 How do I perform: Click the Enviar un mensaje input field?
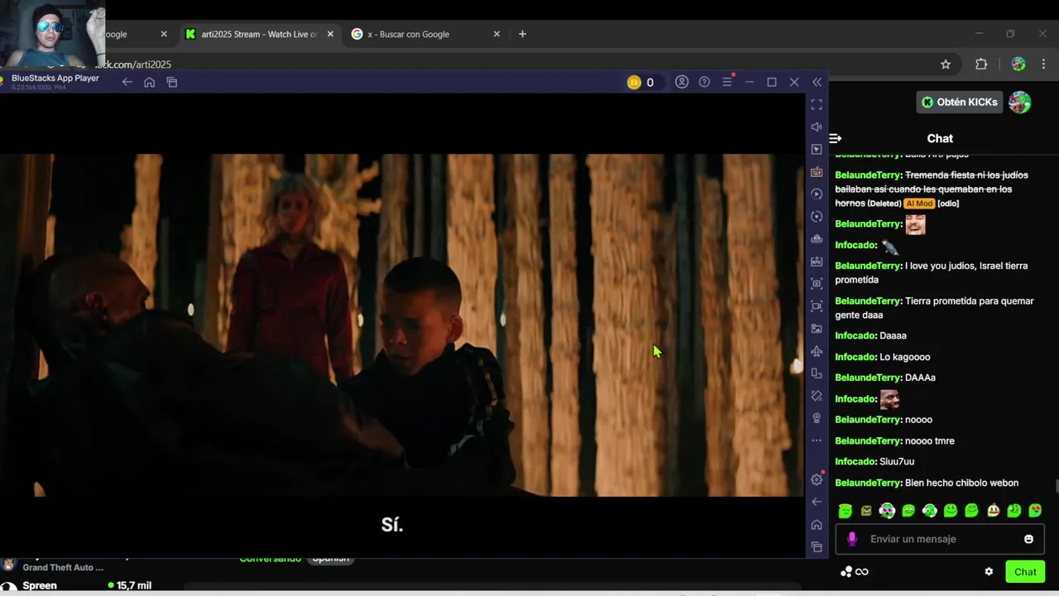(939, 539)
